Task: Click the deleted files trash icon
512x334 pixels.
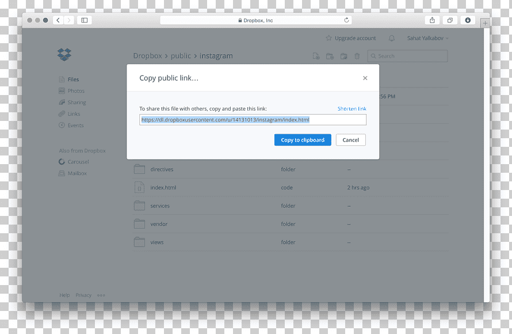Action: coord(357,56)
